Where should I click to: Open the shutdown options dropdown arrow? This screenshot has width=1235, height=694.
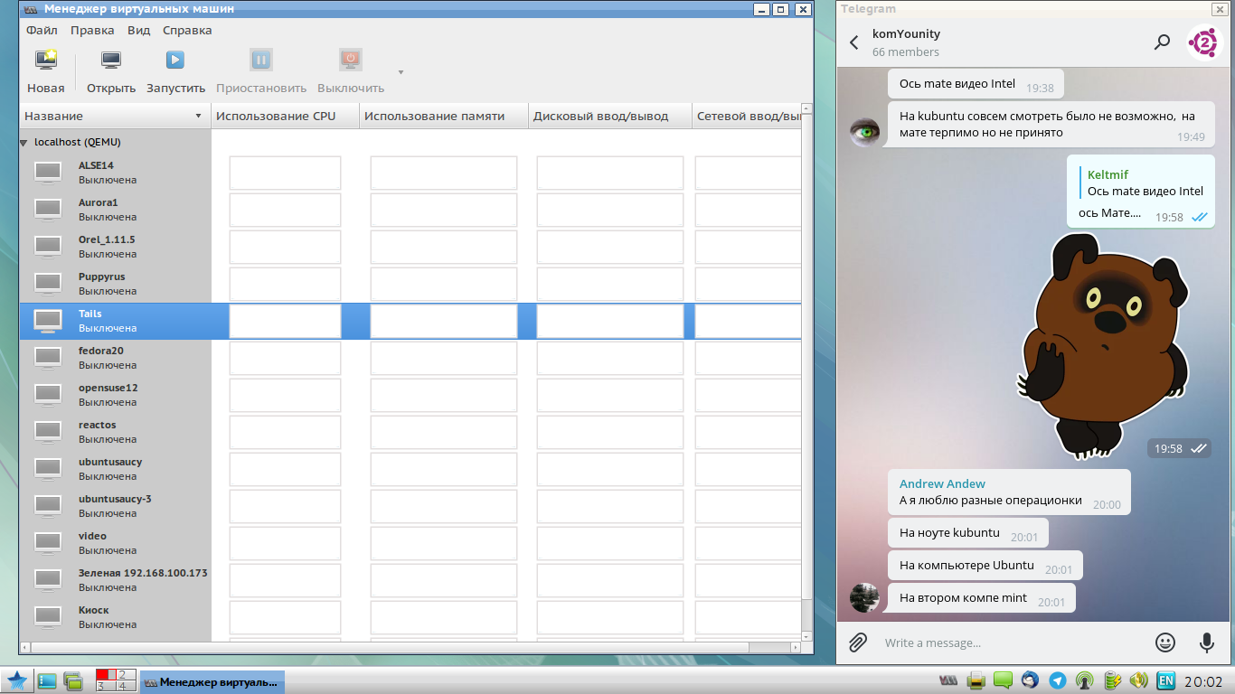pyautogui.click(x=401, y=72)
